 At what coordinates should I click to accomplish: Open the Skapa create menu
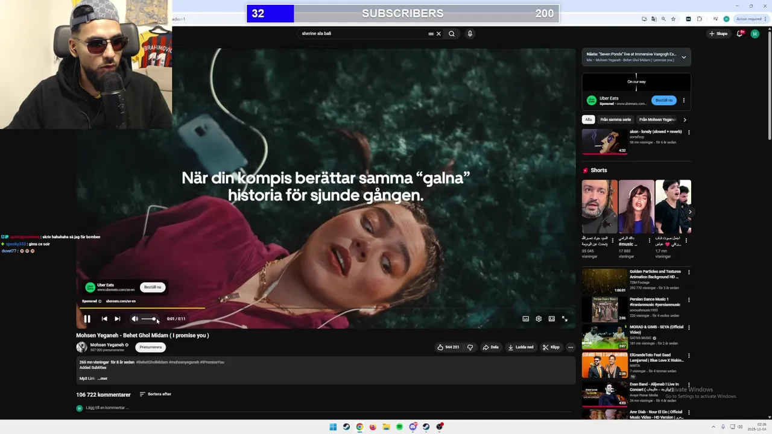pos(718,34)
